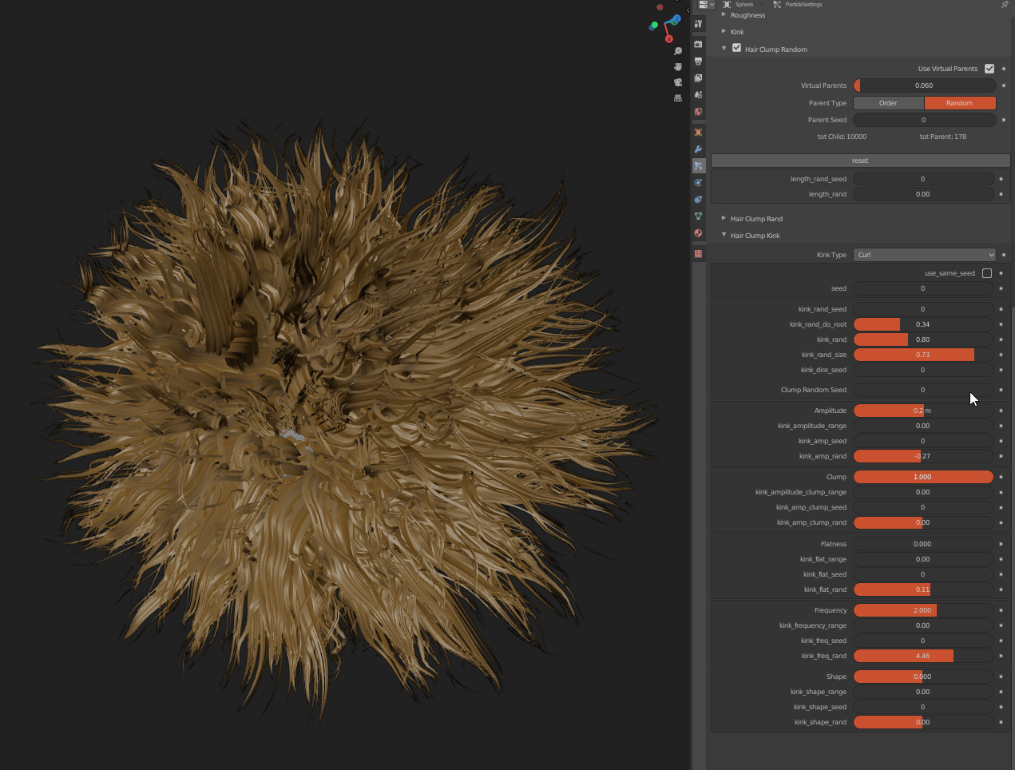Open the Particle properties tab
This screenshot has height=770, width=1015.
click(698, 166)
